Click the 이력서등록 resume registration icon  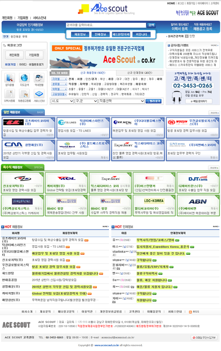[10, 94]
